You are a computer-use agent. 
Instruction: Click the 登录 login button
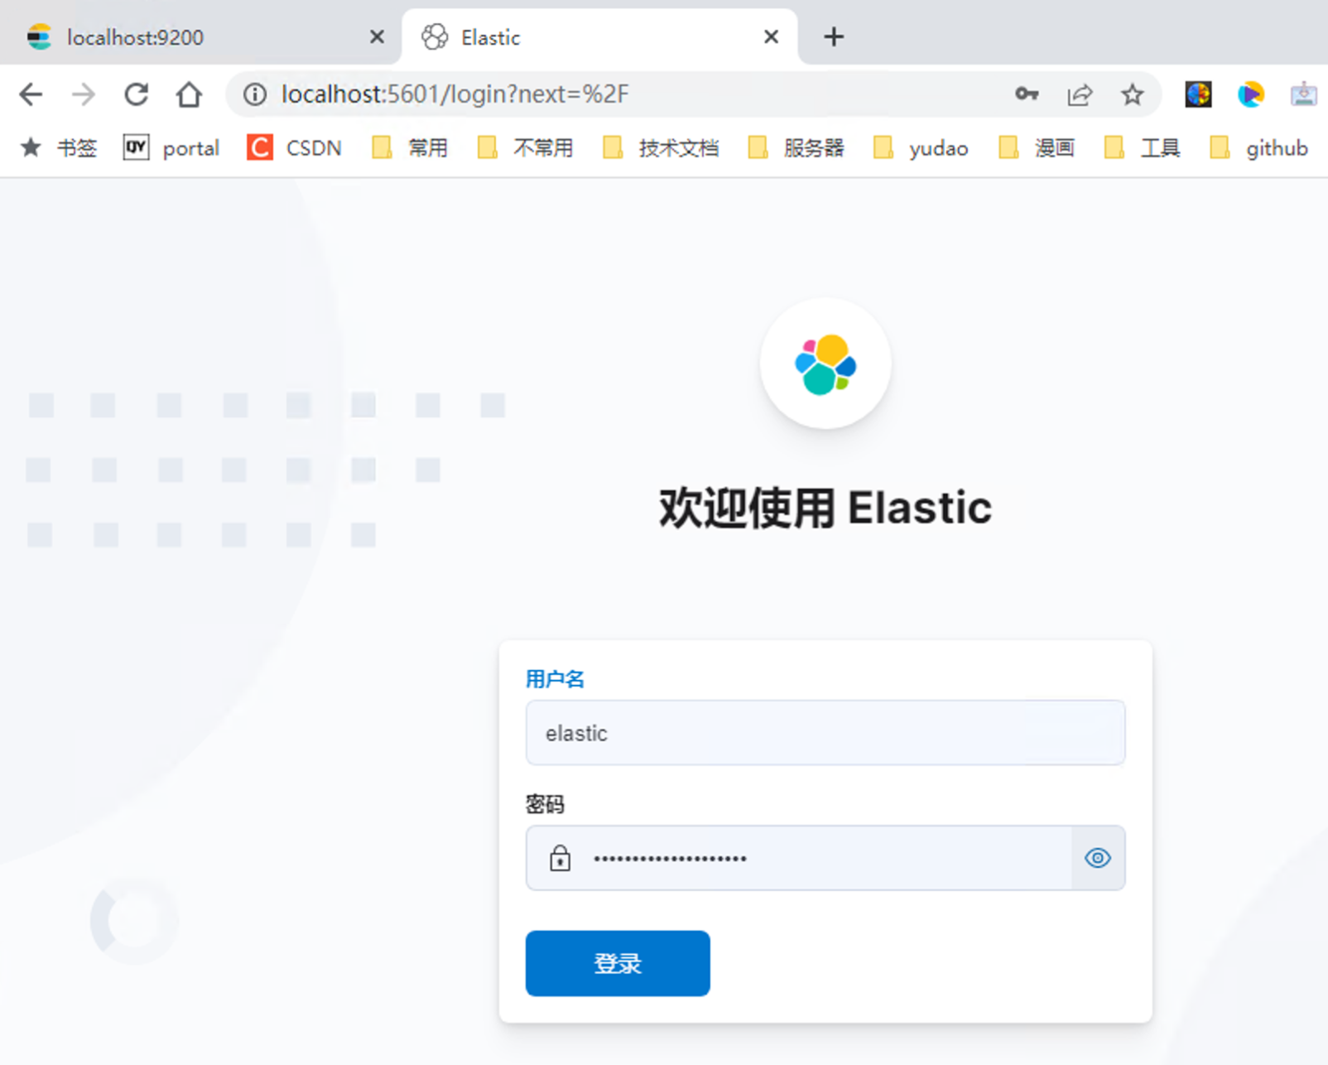tap(618, 963)
